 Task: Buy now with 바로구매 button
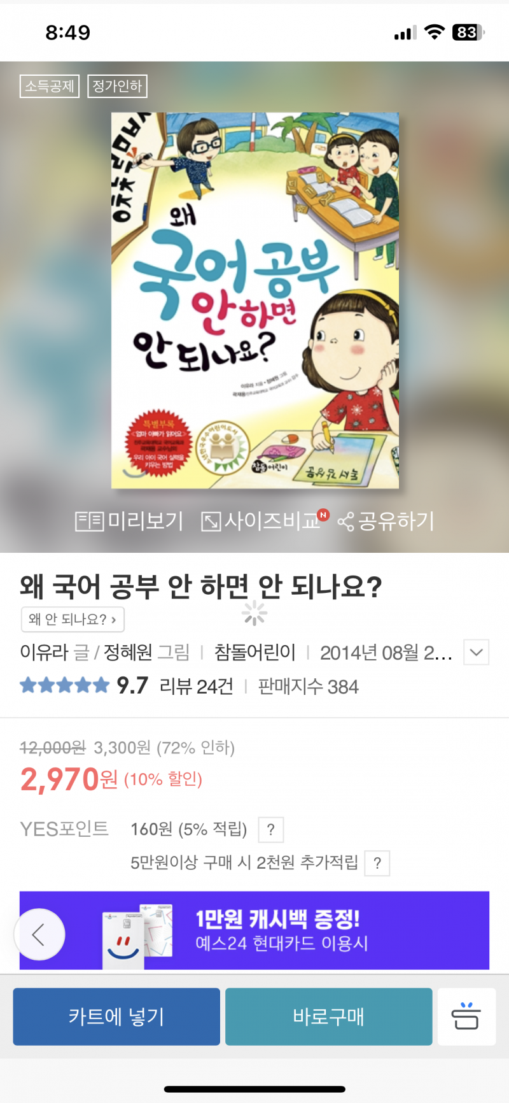pyautogui.click(x=328, y=1016)
